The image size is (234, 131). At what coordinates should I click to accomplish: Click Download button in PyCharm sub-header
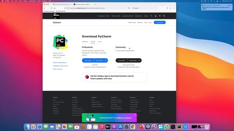160,23
